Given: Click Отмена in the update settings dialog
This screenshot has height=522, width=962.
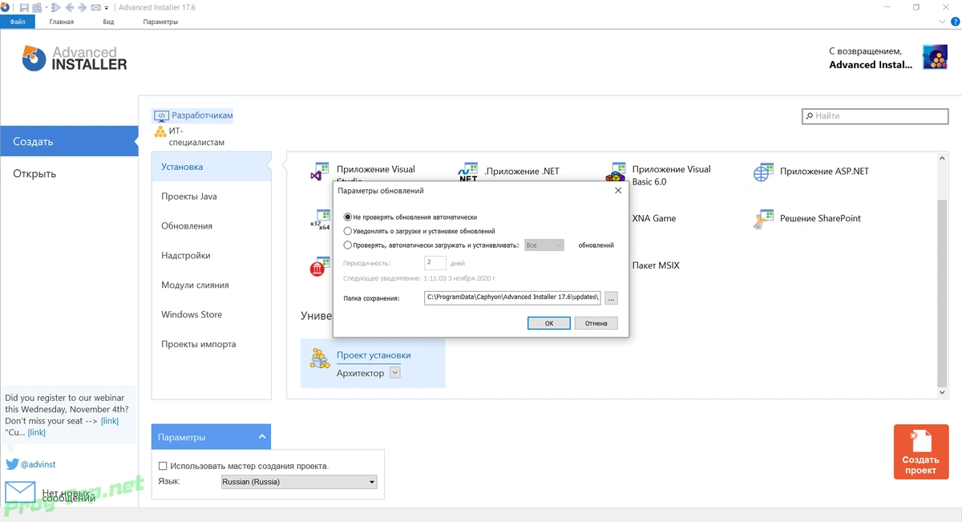Looking at the screenshot, I should pos(596,323).
